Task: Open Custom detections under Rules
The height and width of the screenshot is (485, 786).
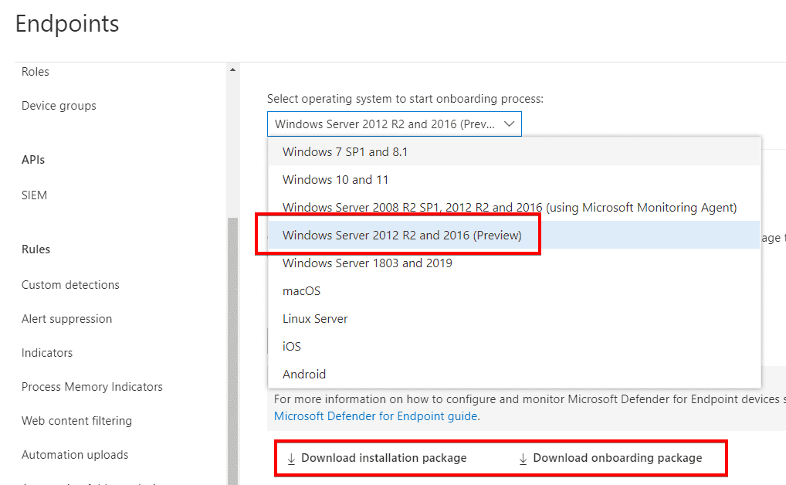Action: coord(70,284)
